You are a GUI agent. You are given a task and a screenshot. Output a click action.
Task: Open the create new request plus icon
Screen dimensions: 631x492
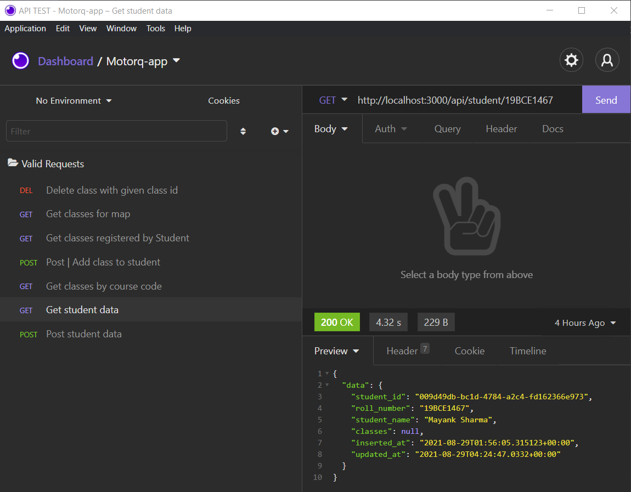[x=275, y=131]
